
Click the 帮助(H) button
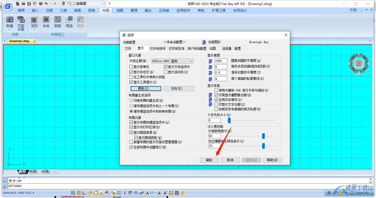(273, 160)
